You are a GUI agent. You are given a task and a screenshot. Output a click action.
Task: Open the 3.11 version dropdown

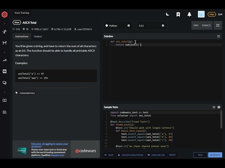(152, 26)
